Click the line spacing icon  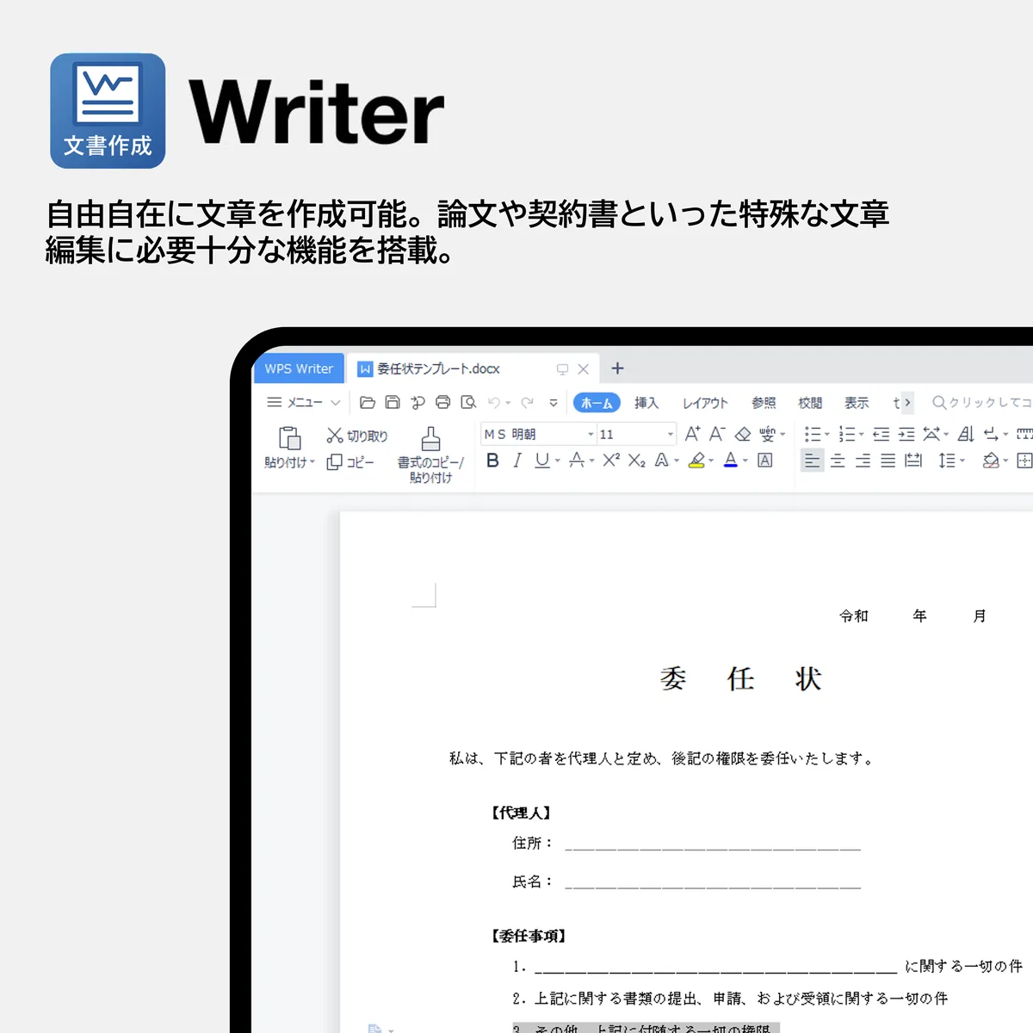947,461
